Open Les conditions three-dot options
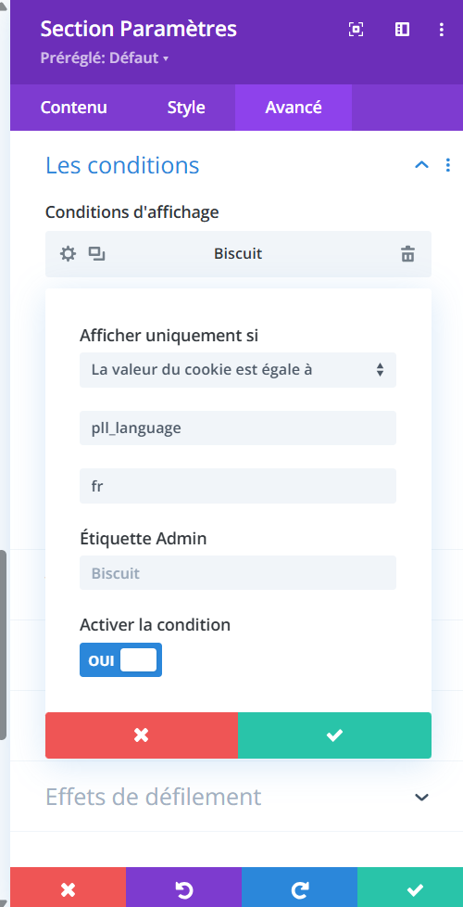Image resolution: width=463 pixels, height=907 pixels. 448,165
